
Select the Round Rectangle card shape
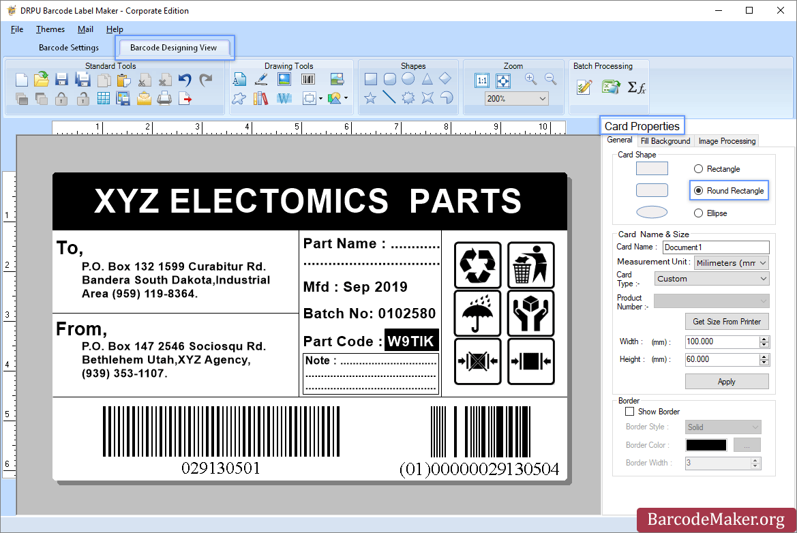729,191
